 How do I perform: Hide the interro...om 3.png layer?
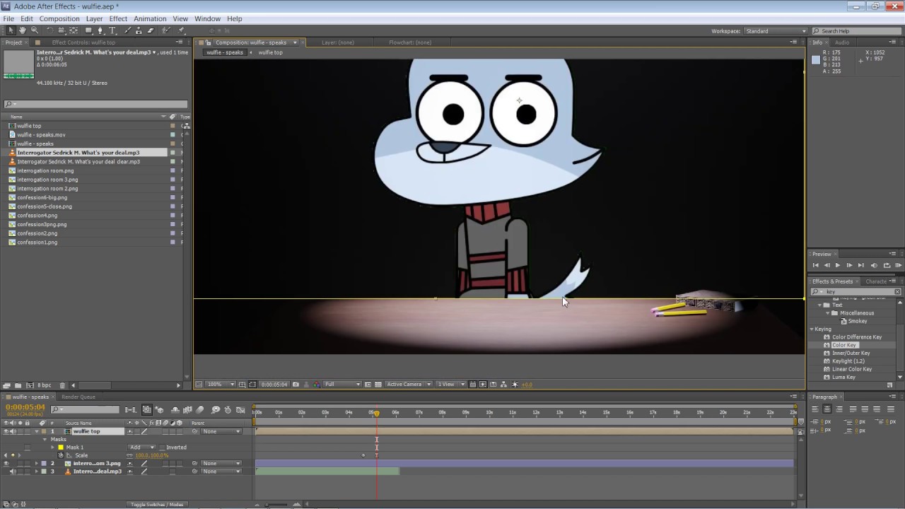[6, 463]
